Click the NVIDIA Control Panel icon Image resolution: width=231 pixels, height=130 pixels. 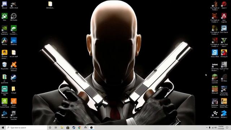[x=4, y=103]
